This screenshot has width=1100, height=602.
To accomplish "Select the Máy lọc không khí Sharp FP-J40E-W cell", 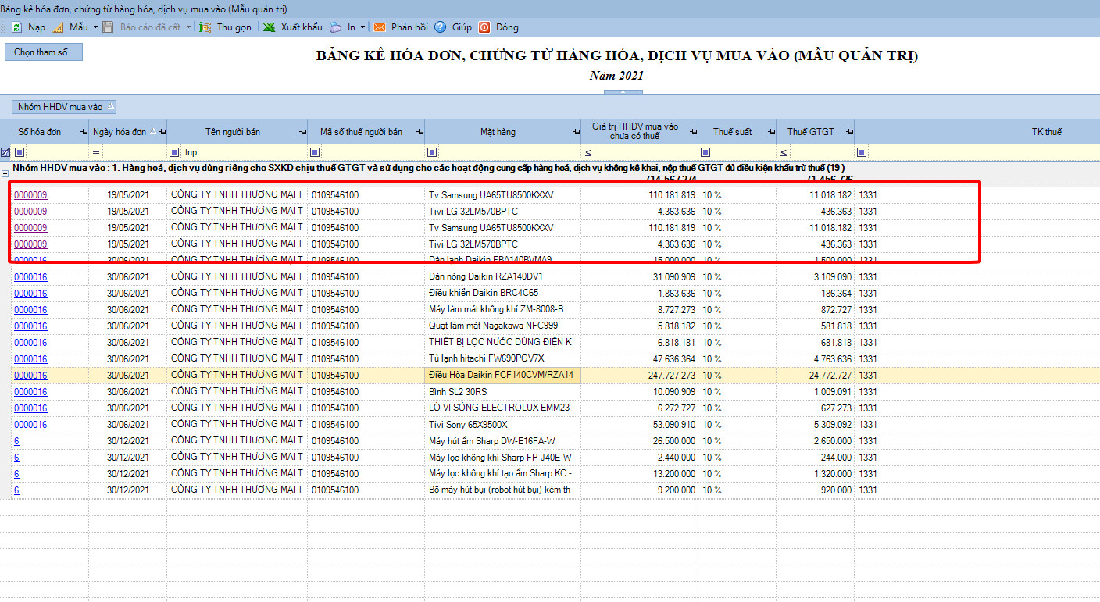I will (x=503, y=458).
